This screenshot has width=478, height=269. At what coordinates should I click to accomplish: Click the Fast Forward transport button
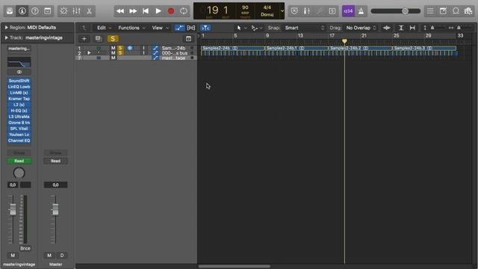pyautogui.click(x=133, y=11)
